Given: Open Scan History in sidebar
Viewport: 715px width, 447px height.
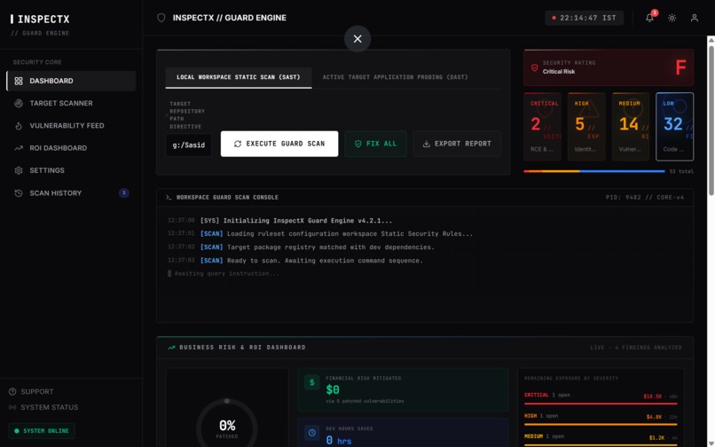Looking at the screenshot, I should coord(71,193).
